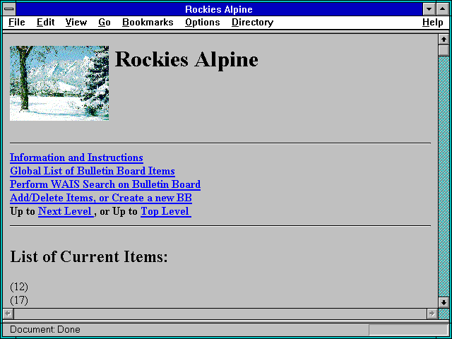Open Perform WAIS Search on Bulletin Board
This screenshot has width=452, height=339.
[105, 184]
